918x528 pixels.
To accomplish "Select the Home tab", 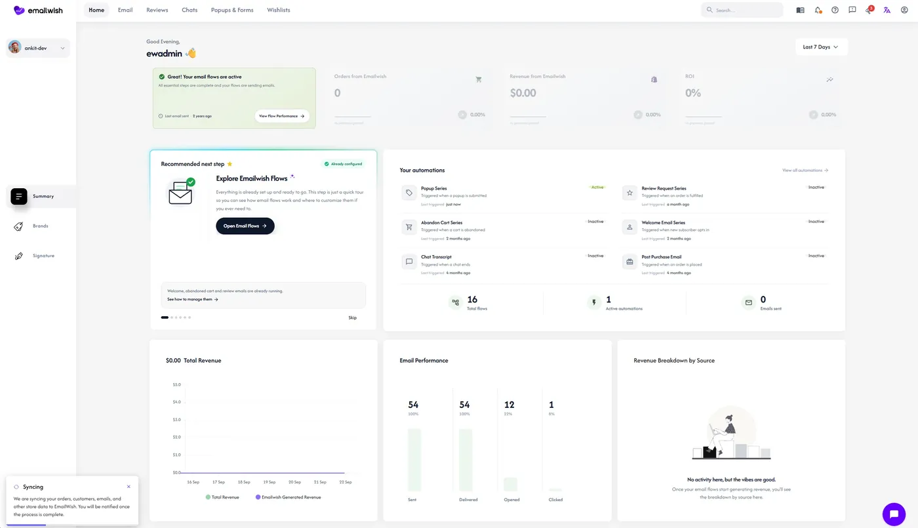I will click(x=96, y=10).
